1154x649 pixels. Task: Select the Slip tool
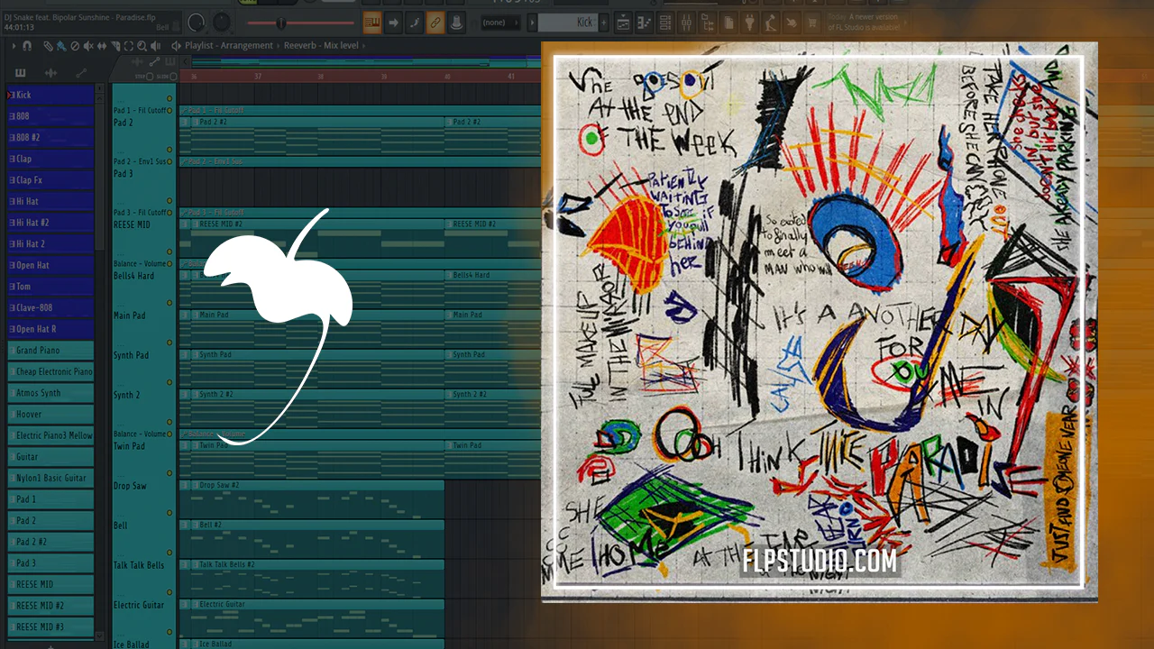[x=102, y=45]
